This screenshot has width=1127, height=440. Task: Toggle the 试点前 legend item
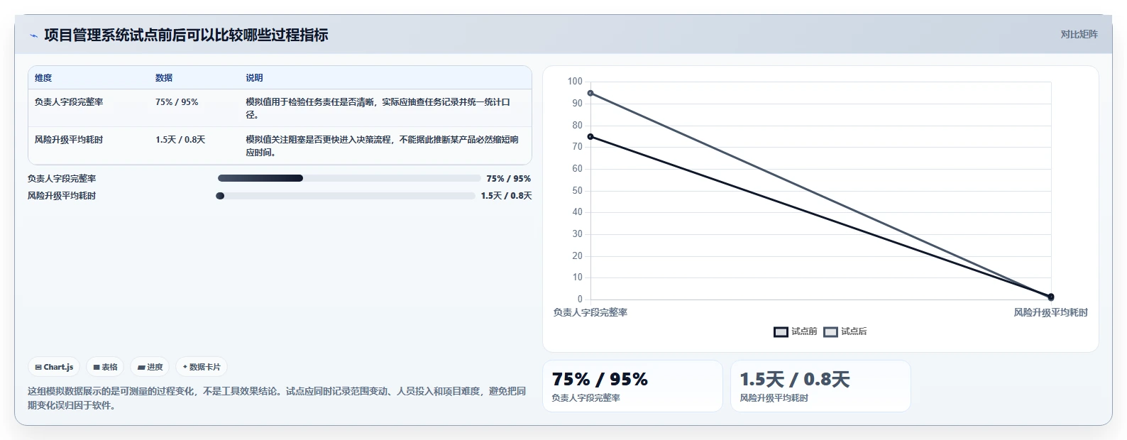[x=796, y=331]
